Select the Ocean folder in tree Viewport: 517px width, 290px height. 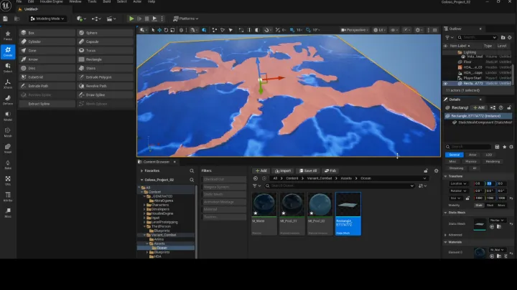click(x=162, y=248)
